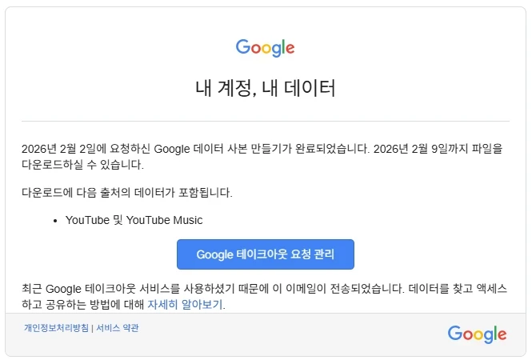532x364 pixels.
Task: Open the 자세히 알아보기 link
Action: point(185,305)
